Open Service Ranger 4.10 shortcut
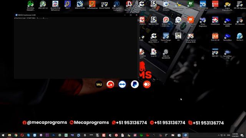This screenshot has height=138, width=246. 166,38
